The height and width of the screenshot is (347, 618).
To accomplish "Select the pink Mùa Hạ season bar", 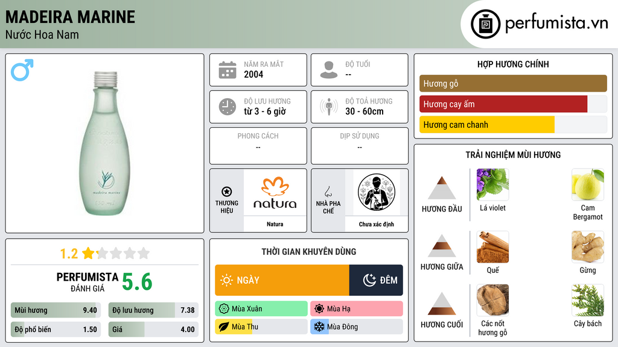I will tap(357, 309).
